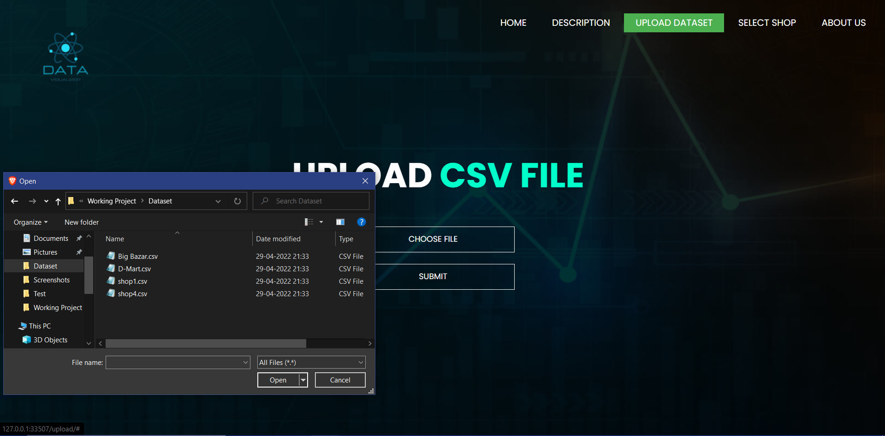This screenshot has width=885, height=436.
Task: Click Dataset in address breadcrumb
Action: tap(160, 201)
